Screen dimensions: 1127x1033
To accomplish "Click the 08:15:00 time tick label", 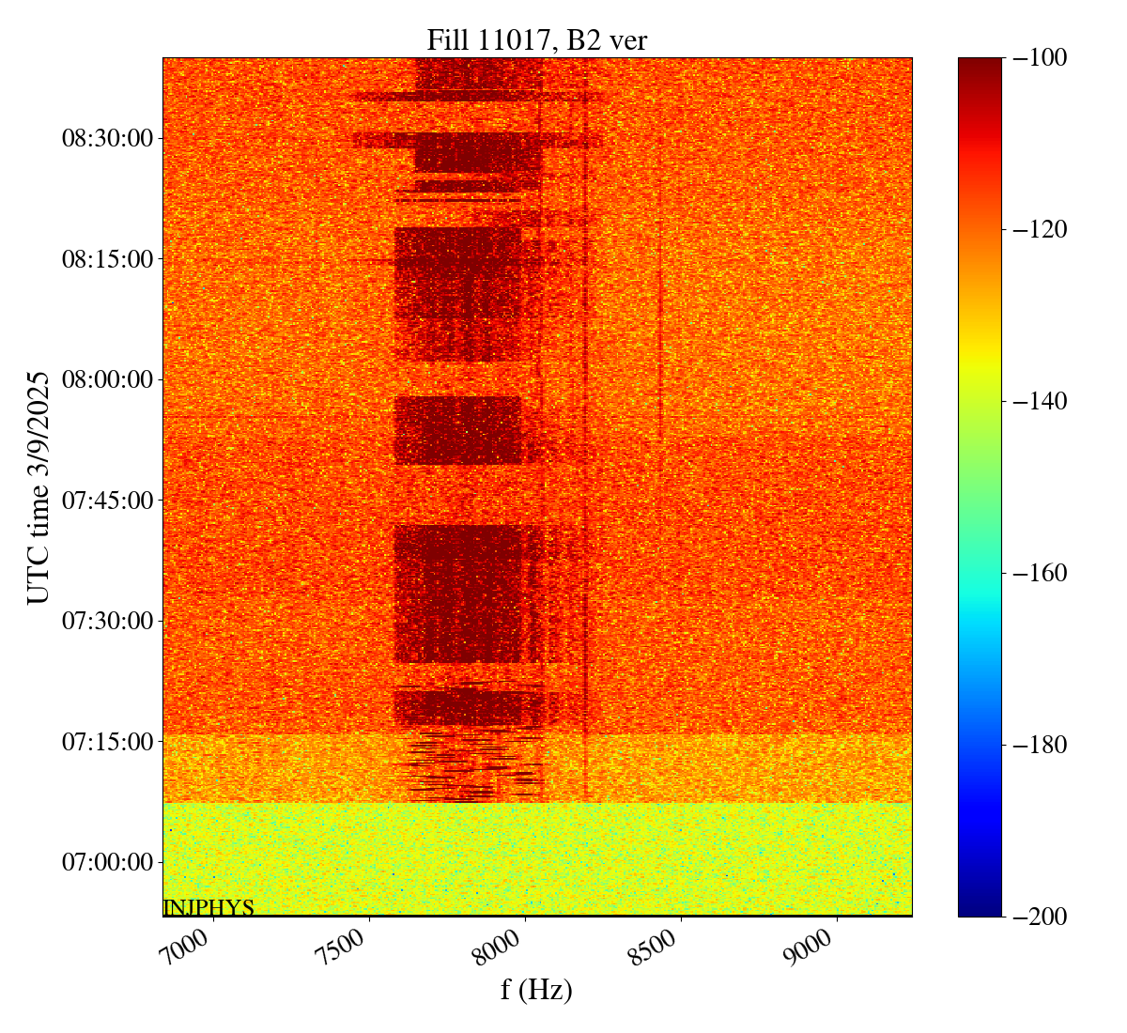I will tap(107, 259).
